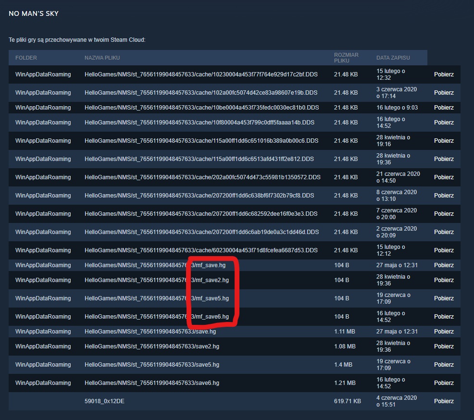
Task: Download the 59018_0x12DE file
Action: (443, 401)
